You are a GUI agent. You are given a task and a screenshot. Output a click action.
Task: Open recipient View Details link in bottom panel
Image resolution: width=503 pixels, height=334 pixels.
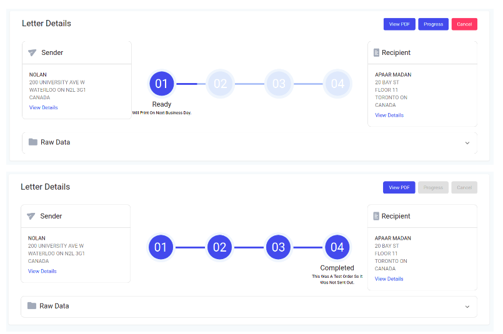pos(389,279)
